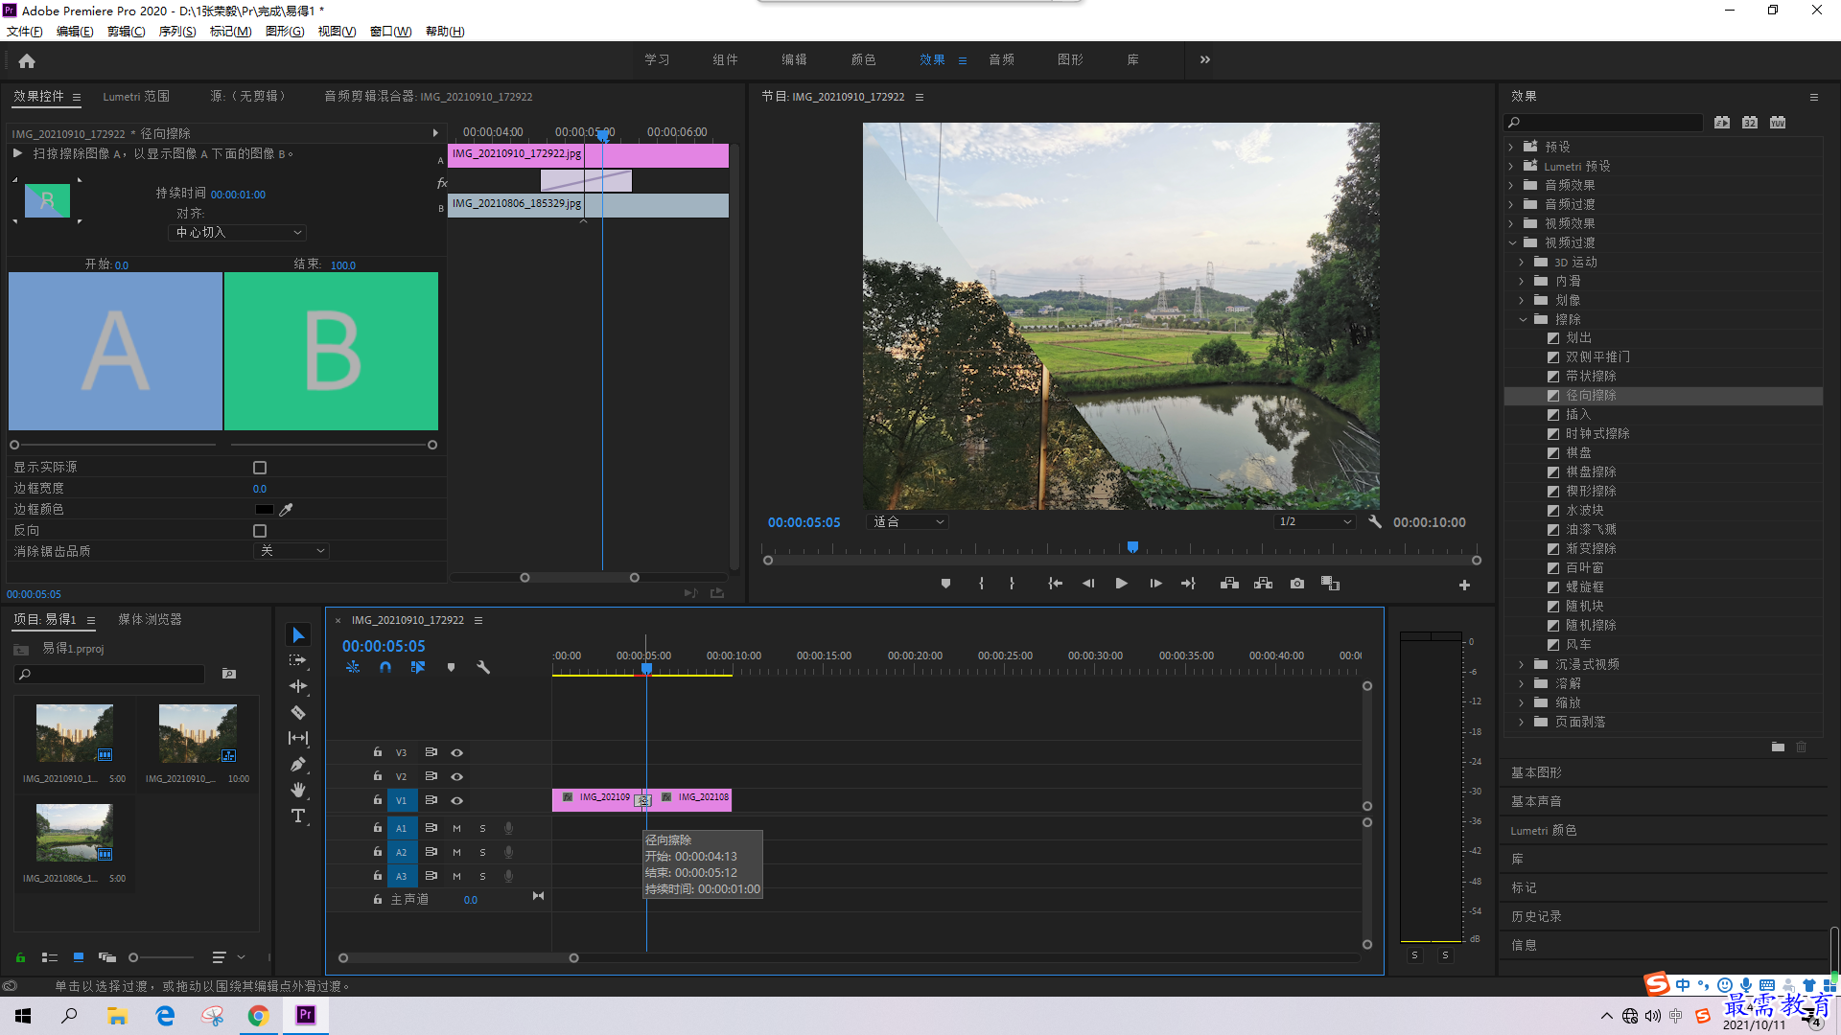Open timeline display settings wrench

[483, 667]
